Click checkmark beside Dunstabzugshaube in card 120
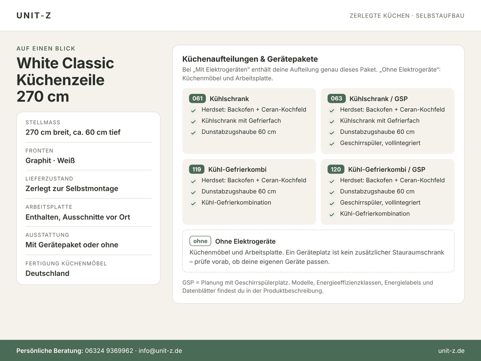Viewport: 481px width, 361px height. [332, 192]
